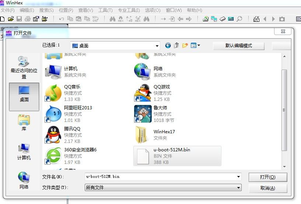The width and height of the screenshot is (301, 204).
Task: Click the magnifying glass Analyze icon
Action: pyautogui.click(x=239, y=19)
